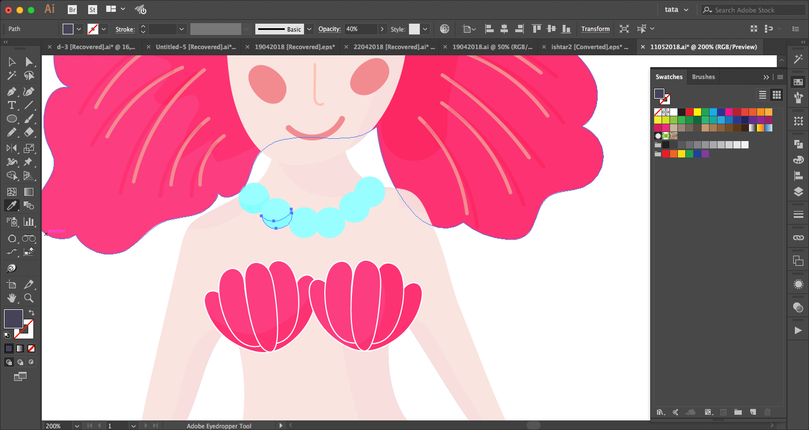Screen dimensions: 809x430
Task: Open the stroke color dropdown in control bar
Action: pos(104,29)
